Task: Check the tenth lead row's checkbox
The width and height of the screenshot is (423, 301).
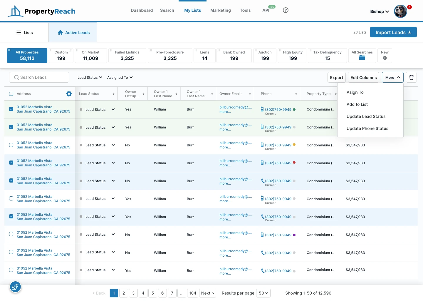Action: (11, 270)
